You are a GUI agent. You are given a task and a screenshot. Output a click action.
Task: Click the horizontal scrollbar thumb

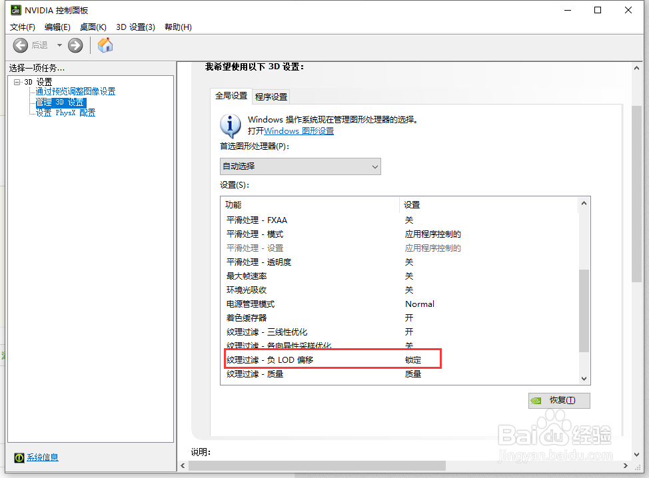pos(317,465)
